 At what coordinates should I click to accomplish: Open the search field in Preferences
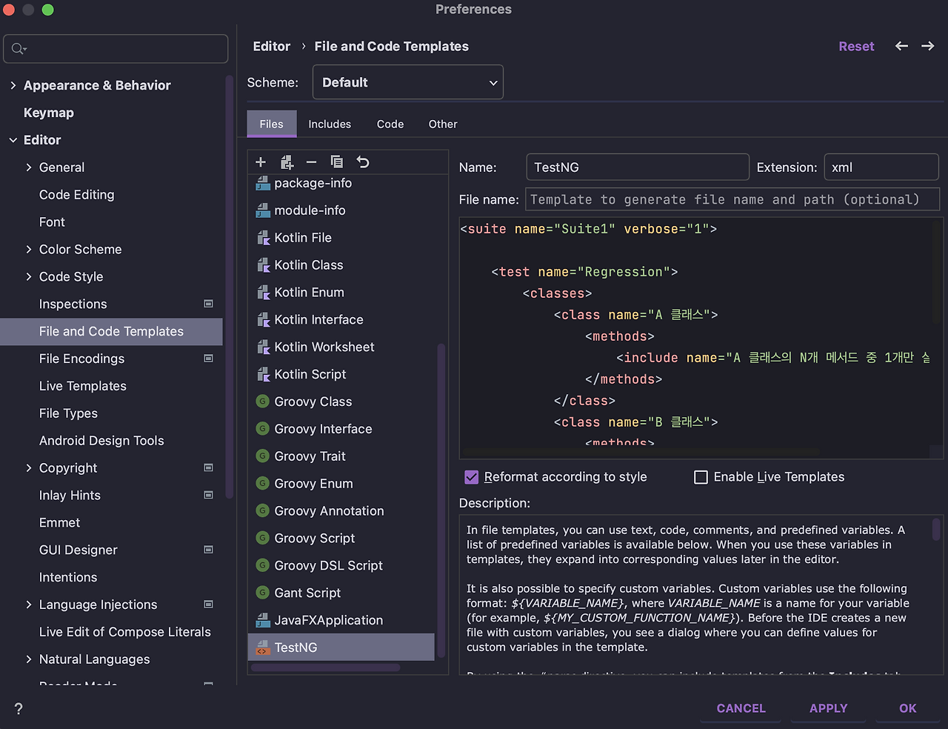click(116, 48)
